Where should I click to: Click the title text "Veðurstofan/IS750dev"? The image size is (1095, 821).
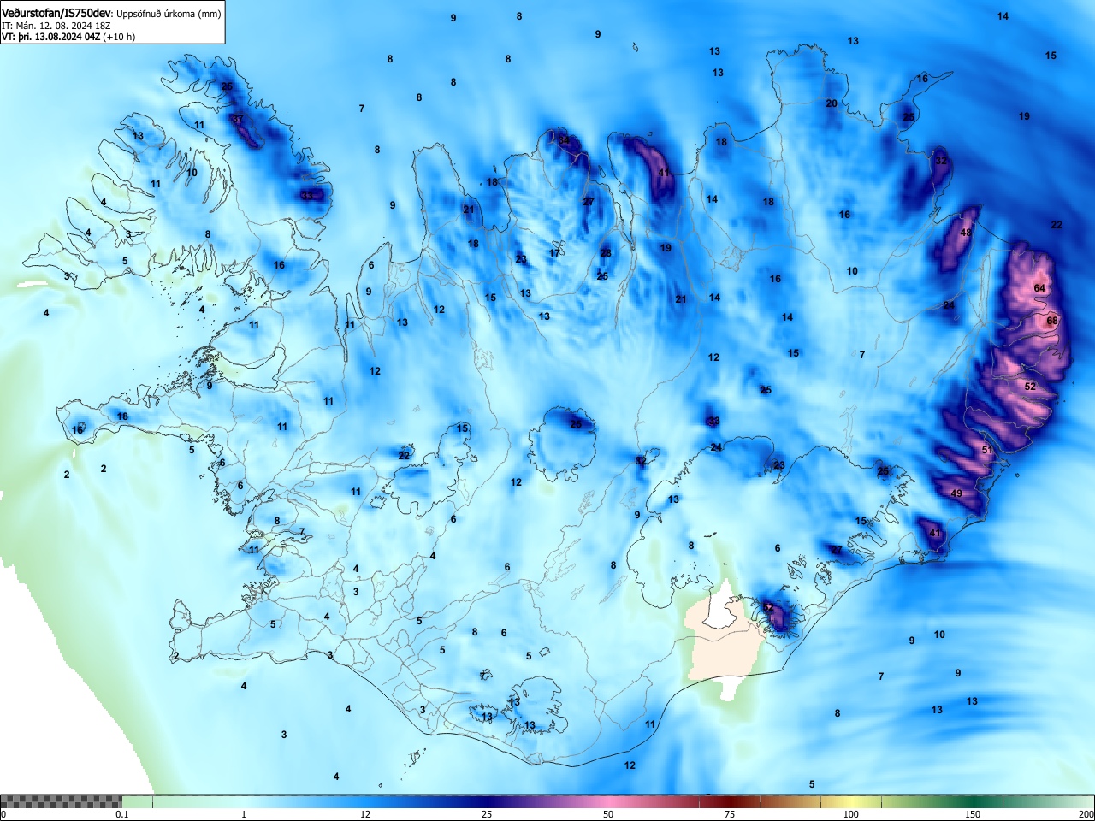click(x=56, y=14)
